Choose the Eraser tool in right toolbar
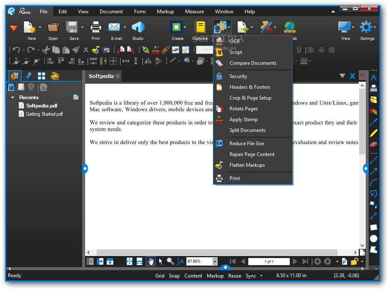The image size is (389, 290). click(x=374, y=144)
